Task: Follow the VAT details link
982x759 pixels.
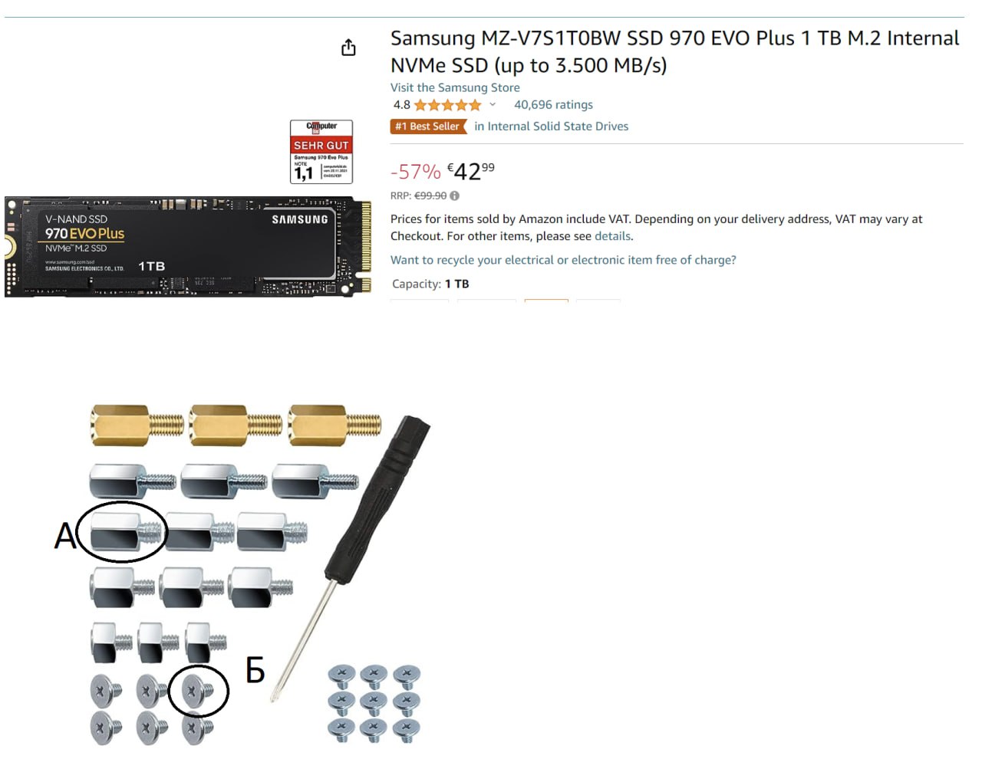Action: (612, 236)
